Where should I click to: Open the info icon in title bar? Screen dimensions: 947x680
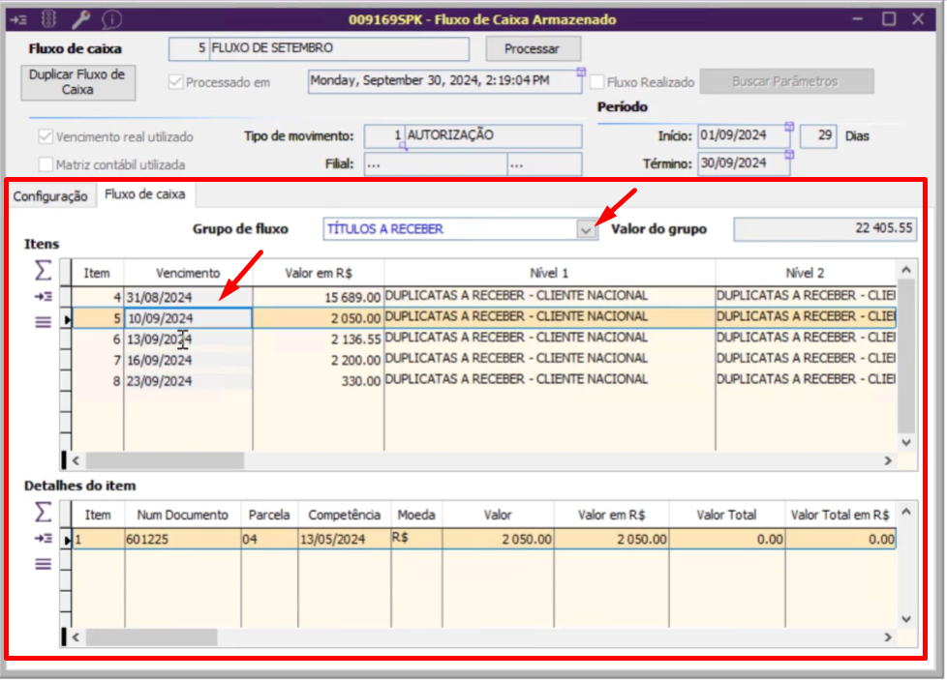[x=111, y=19]
